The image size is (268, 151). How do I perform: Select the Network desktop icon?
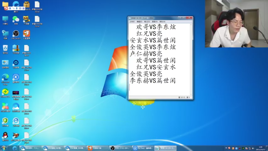pyautogui.click(x=5, y=35)
